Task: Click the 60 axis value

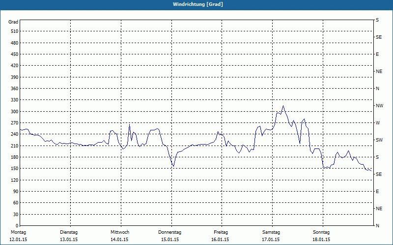Action: (16, 202)
